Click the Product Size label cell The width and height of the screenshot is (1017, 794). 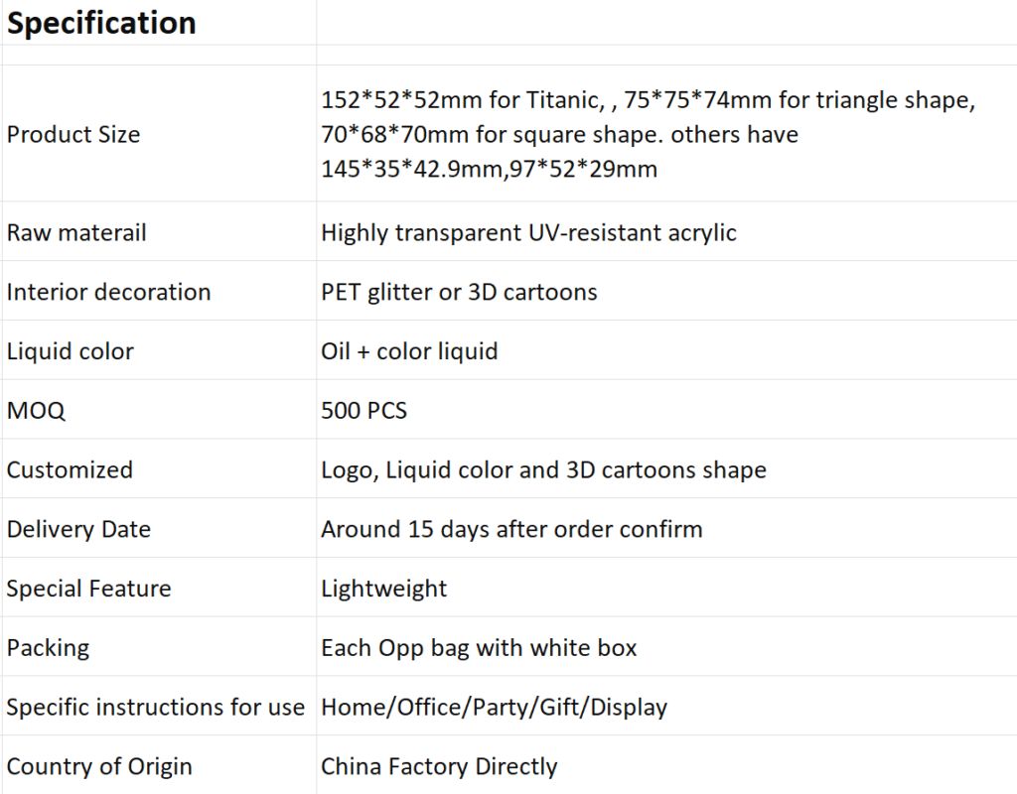(x=159, y=134)
